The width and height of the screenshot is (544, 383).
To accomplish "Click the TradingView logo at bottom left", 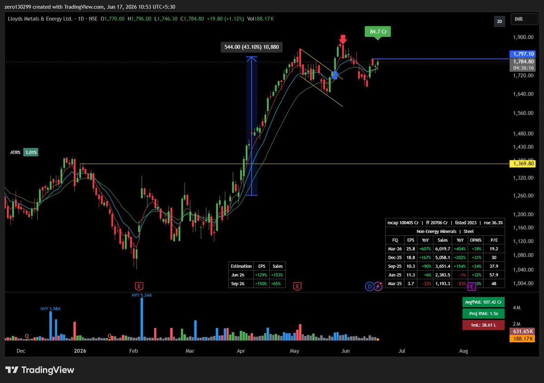I will coord(39,370).
